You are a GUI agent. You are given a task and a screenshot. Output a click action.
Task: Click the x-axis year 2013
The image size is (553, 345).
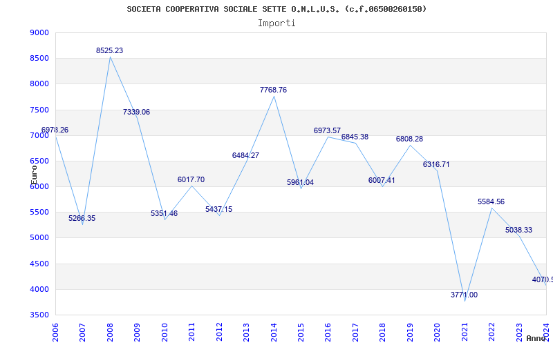[246, 332]
